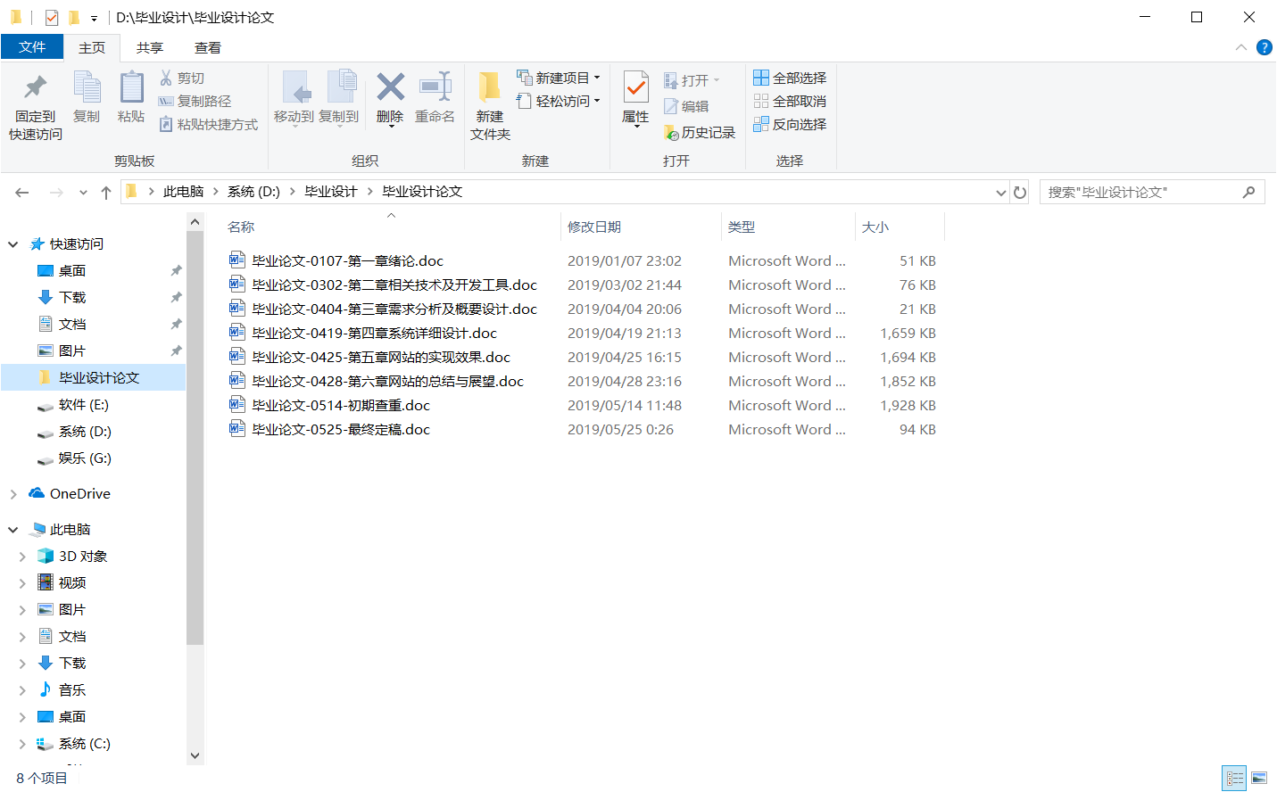Switch to details view on status bar

tap(1234, 778)
